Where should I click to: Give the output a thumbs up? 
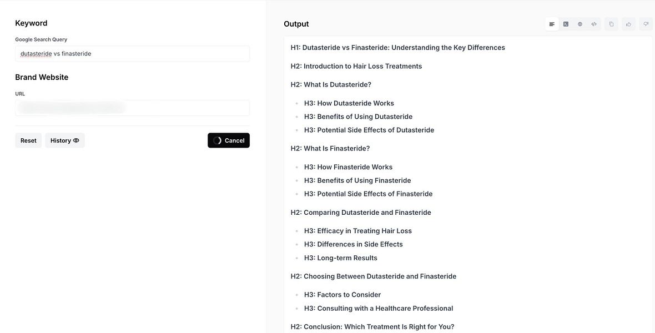(x=629, y=24)
